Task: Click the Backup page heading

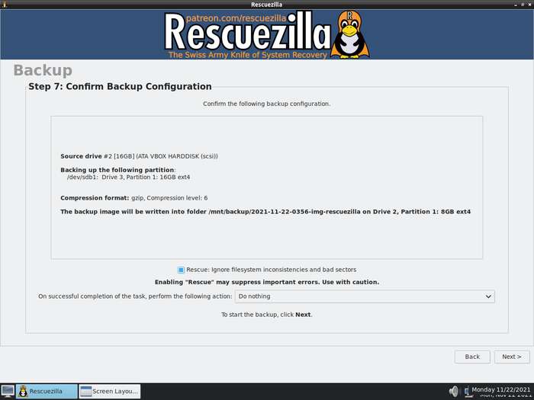Action: [x=43, y=70]
